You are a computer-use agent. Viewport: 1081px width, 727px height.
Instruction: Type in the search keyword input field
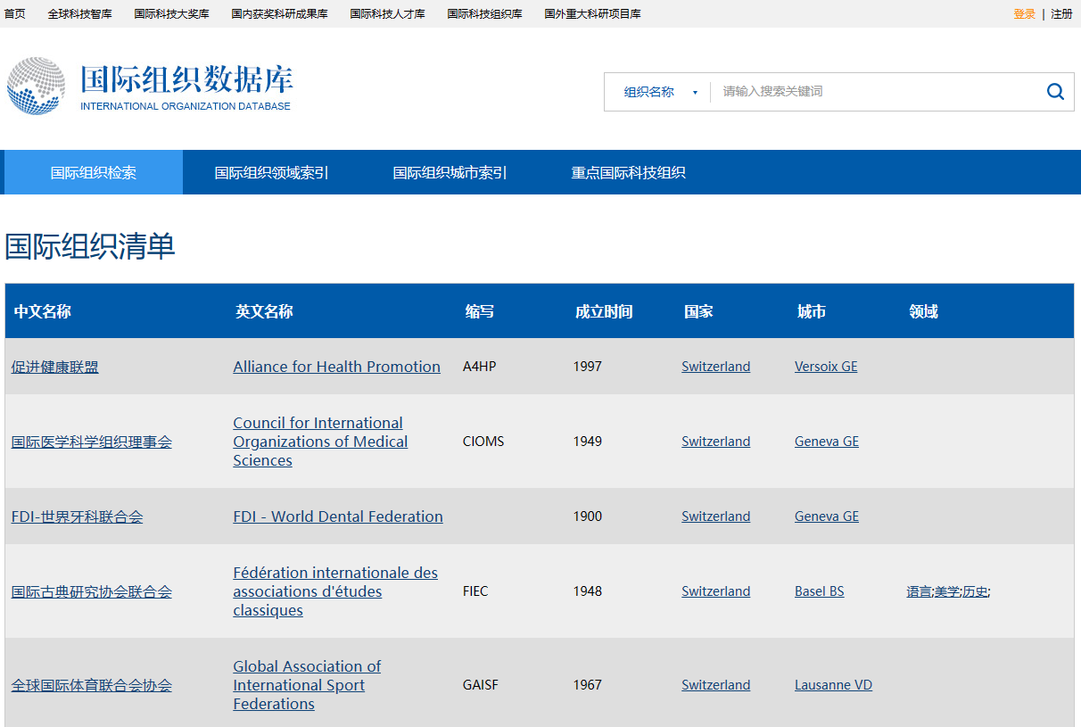874,92
